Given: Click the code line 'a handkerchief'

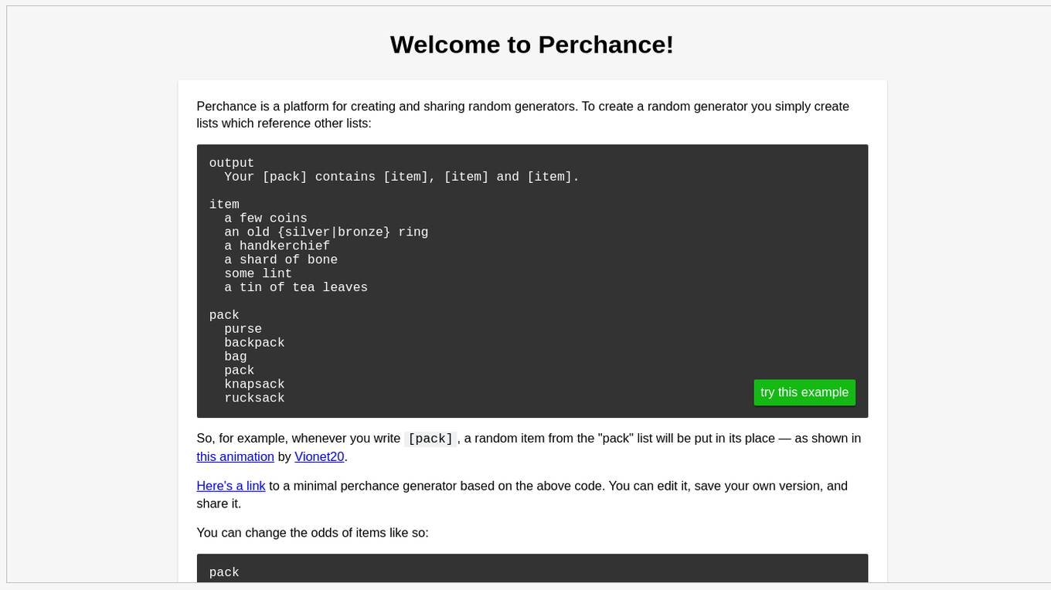Looking at the screenshot, I should tap(277, 246).
